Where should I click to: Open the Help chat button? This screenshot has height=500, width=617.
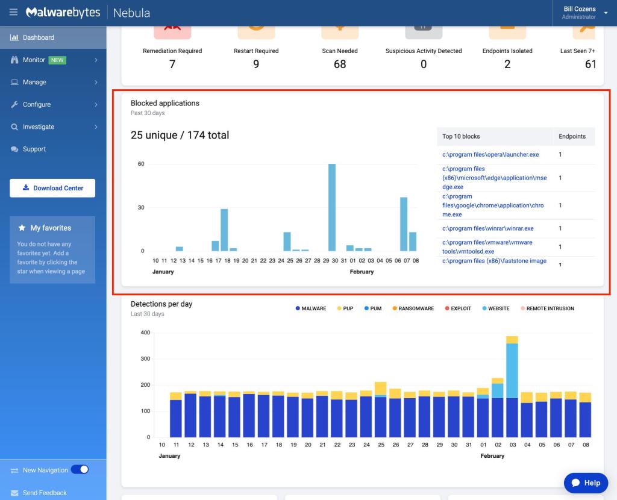pyautogui.click(x=586, y=483)
